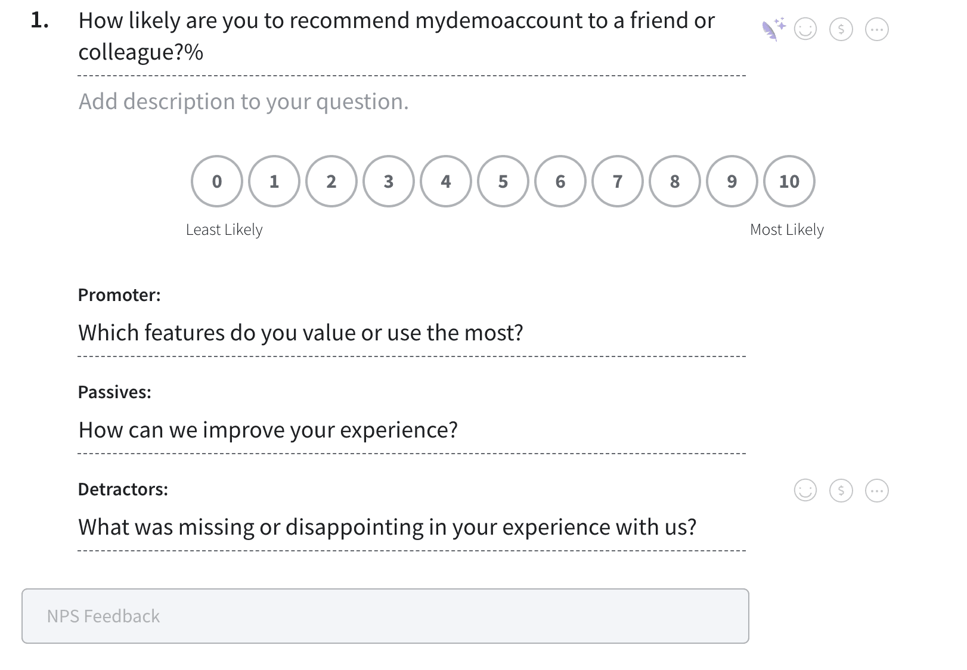Click the 'Add description to your question' field
Screen dimensions: 967x670
point(244,102)
